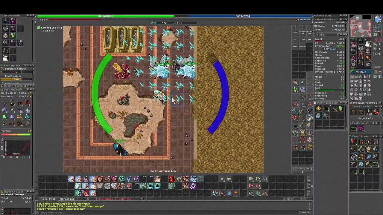This screenshot has width=383, height=215.
Task: Click the chat input field
Action: (x=169, y=213)
